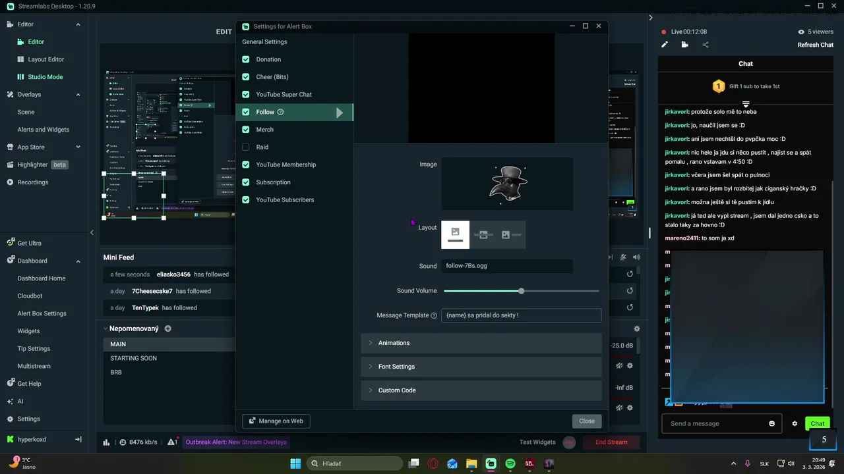Screen dimensions: 844x474
Task: Replay eliasko3456 follow alert
Action: pyautogui.click(x=630, y=274)
